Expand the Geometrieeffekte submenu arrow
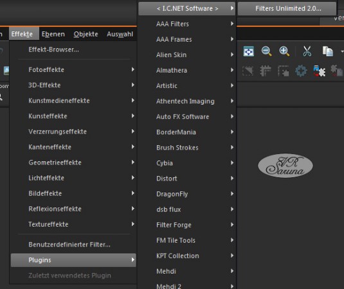 [132, 162]
